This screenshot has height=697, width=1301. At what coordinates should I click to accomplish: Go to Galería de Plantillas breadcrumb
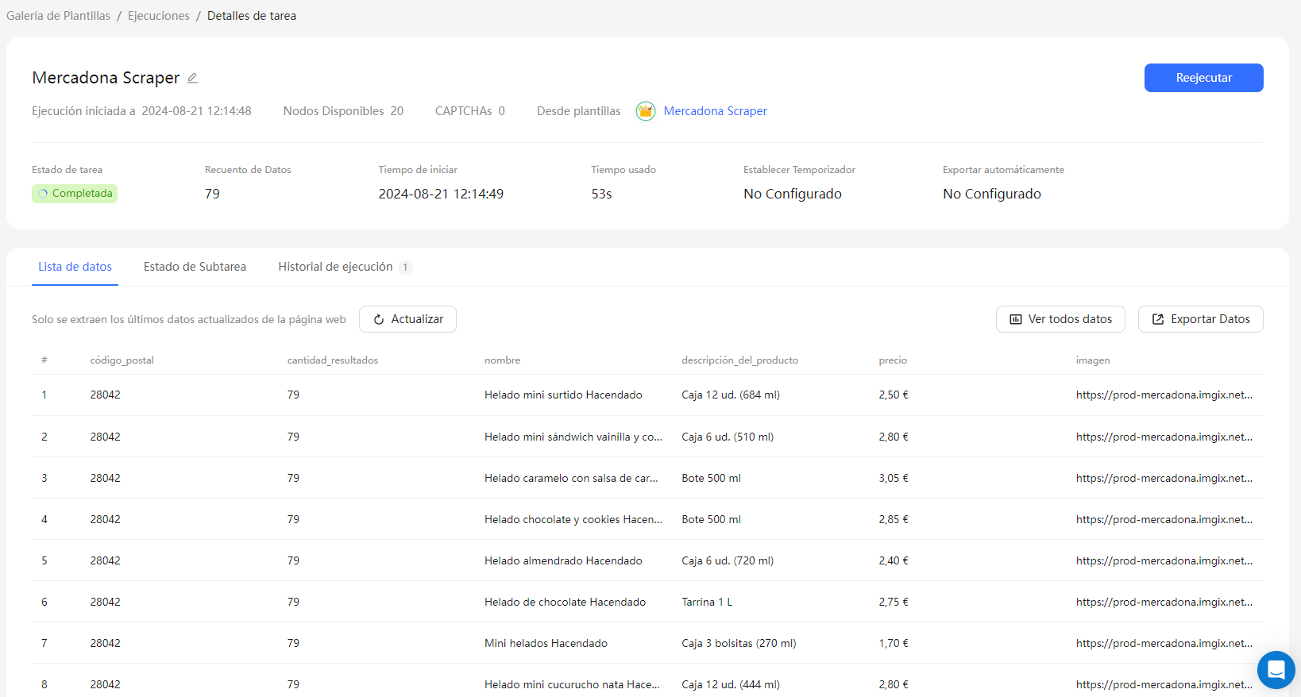59,16
